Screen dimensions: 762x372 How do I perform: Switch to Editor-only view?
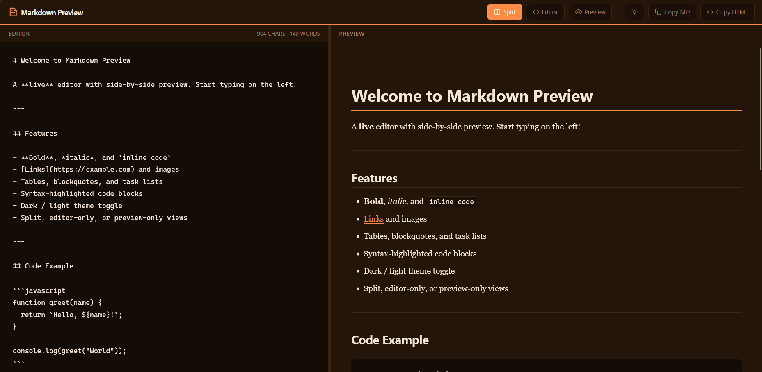[545, 12]
